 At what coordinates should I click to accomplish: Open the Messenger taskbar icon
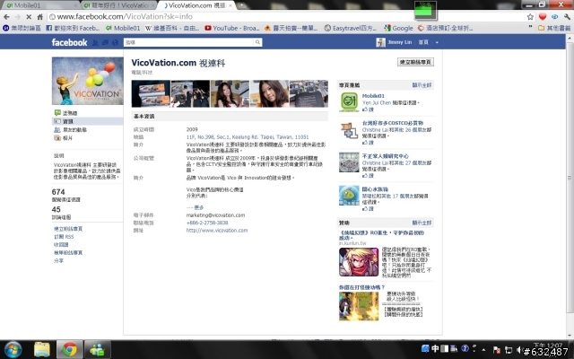[x=98, y=349]
